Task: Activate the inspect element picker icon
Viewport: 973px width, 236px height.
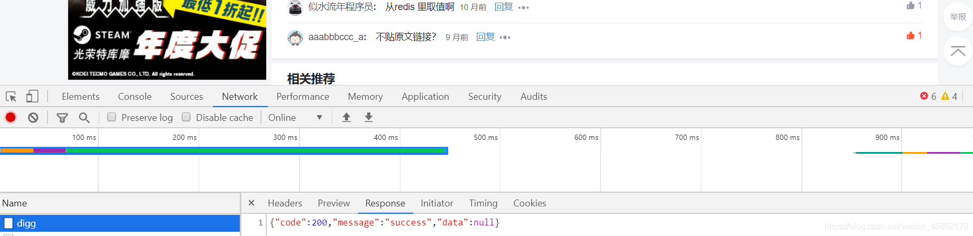Action: tap(11, 97)
